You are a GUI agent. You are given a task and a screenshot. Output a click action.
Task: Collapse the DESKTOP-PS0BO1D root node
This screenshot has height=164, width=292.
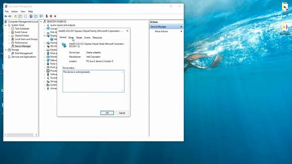coord(41,22)
